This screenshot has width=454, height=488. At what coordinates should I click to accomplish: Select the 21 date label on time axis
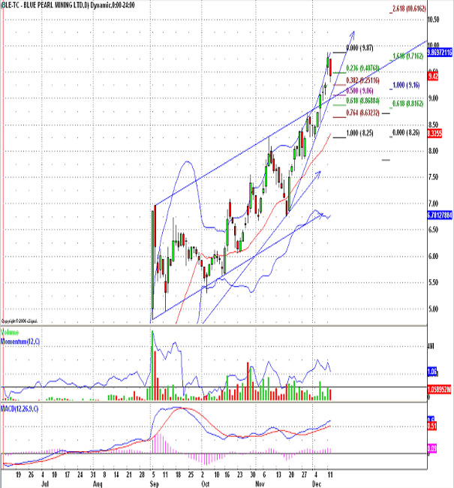129,474
